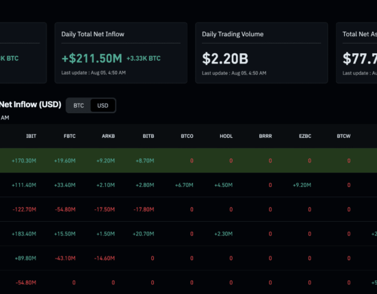
Task: Click the +$211.50M inflow value
Action: [x=92, y=59]
